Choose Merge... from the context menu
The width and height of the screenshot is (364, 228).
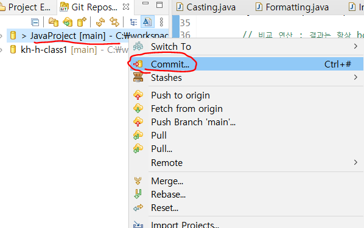click(x=247, y=181)
